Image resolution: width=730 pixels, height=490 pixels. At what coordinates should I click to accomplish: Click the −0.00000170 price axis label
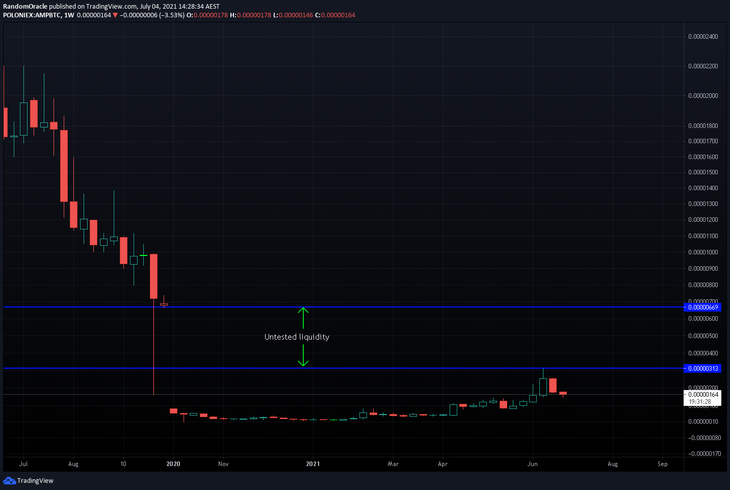pyautogui.click(x=705, y=454)
